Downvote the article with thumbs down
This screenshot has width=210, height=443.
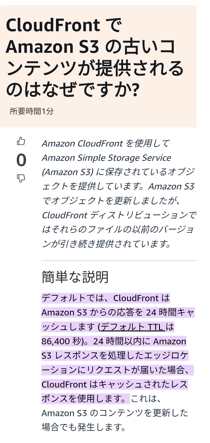point(21,178)
